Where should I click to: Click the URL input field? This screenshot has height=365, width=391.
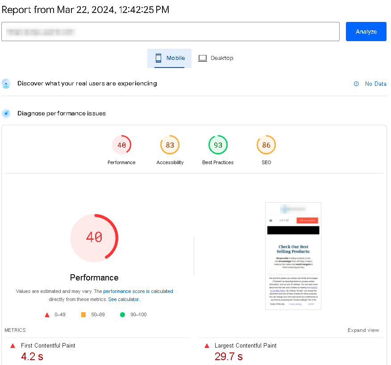171,31
